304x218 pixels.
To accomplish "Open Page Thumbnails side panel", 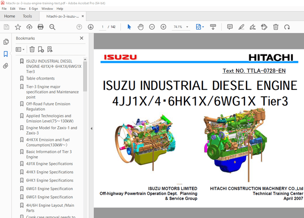I will point(6,42).
